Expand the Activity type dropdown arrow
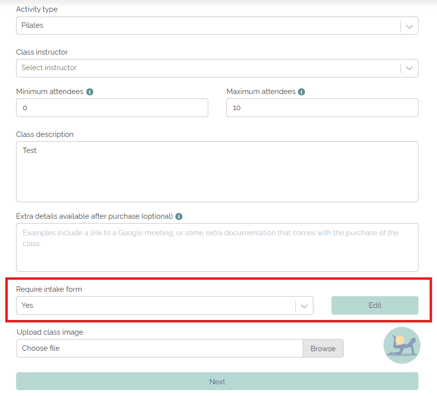The height and width of the screenshot is (396, 437). pyautogui.click(x=409, y=26)
